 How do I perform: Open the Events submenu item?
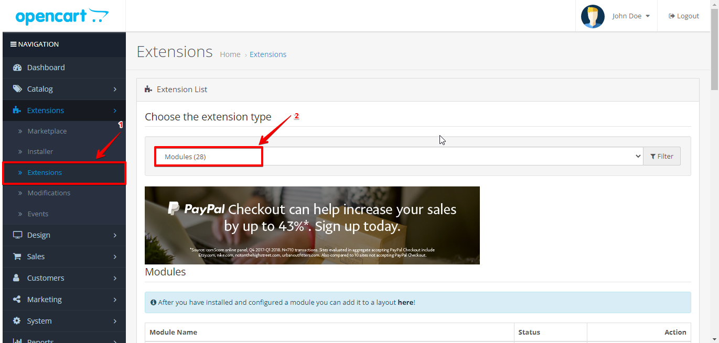pyautogui.click(x=64, y=214)
